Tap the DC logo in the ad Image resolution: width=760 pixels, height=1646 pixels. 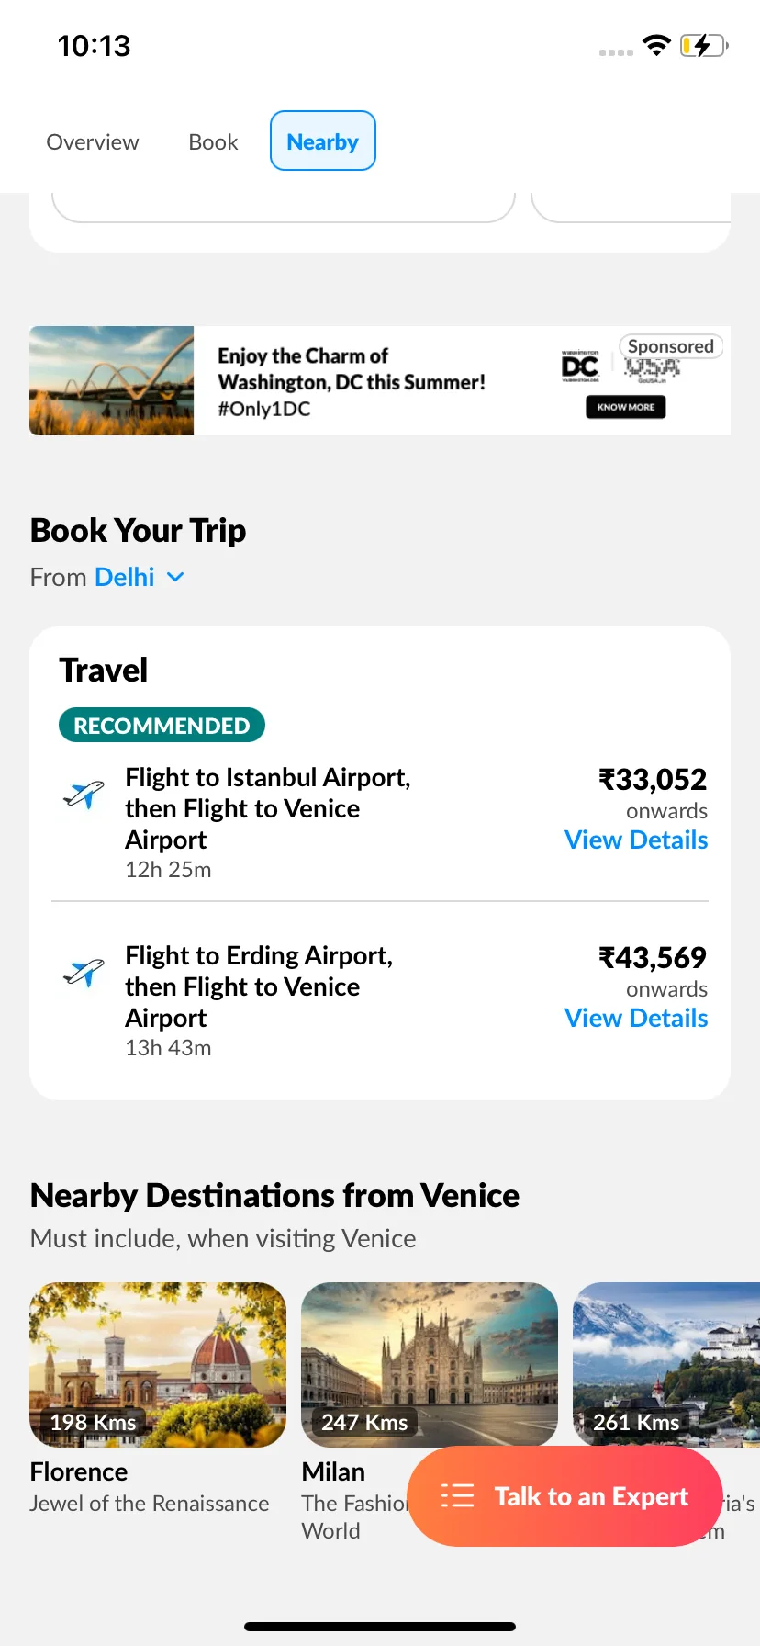coord(580,366)
